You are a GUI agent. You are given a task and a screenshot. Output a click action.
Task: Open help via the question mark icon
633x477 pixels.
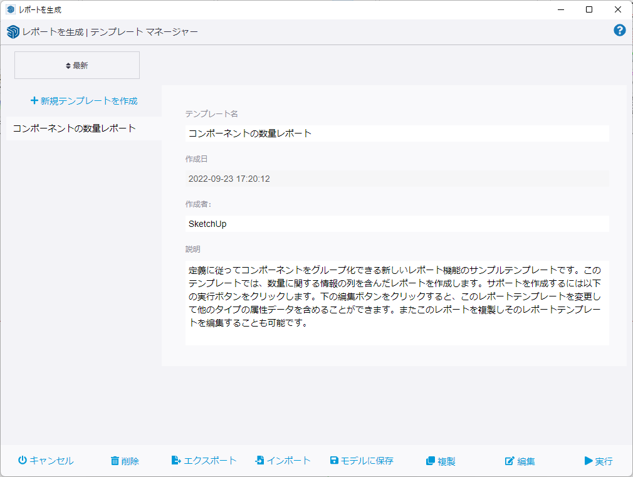click(619, 29)
